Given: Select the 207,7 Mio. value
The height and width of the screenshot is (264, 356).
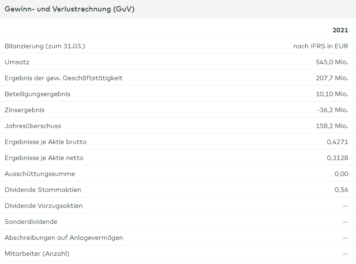Looking at the screenshot, I should pyautogui.click(x=332, y=78).
